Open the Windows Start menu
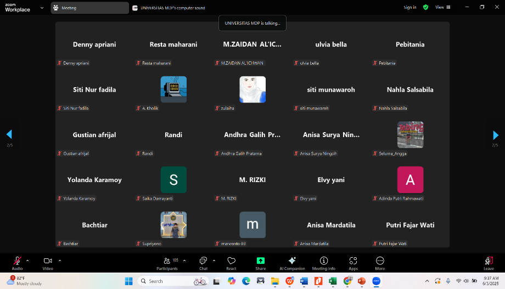Image resolution: width=505 pixels, height=289 pixels. [x=129, y=281]
